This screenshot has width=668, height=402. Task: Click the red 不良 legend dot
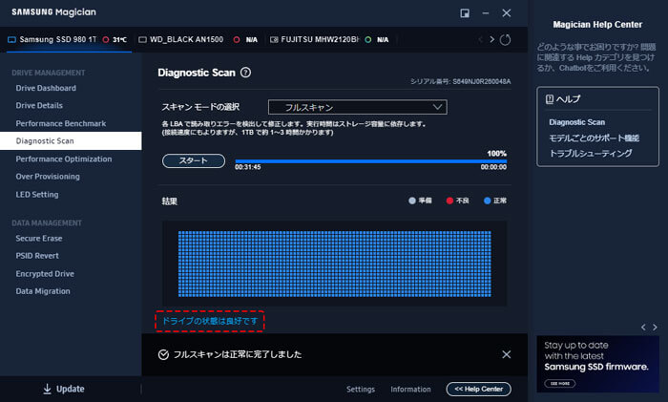point(449,201)
